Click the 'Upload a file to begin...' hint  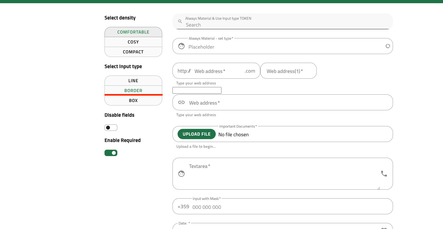coord(196,146)
